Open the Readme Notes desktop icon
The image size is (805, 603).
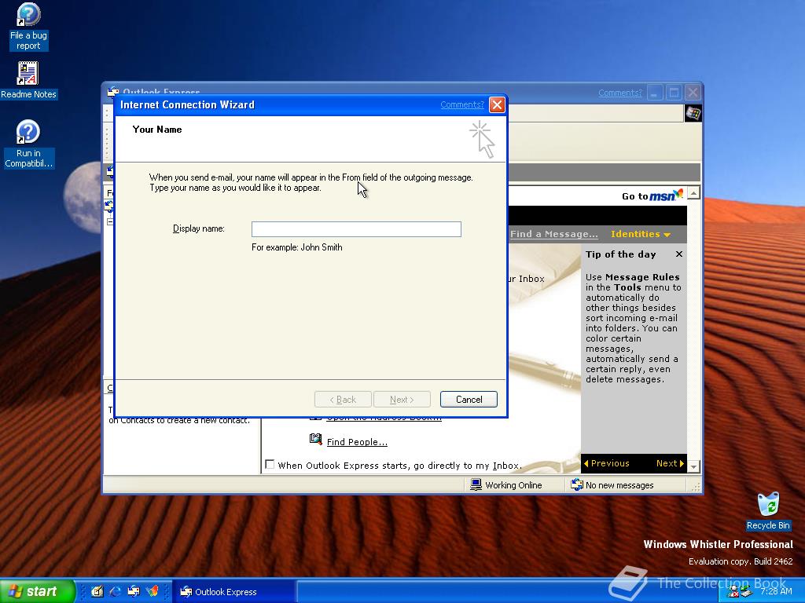pos(28,81)
